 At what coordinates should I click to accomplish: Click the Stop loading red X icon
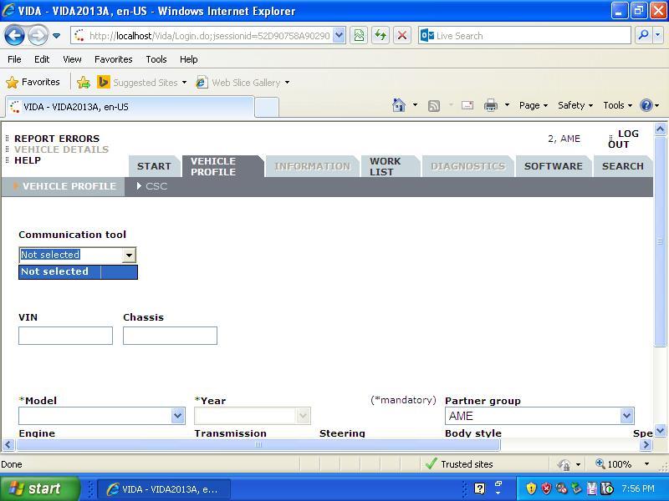tap(402, 35)
